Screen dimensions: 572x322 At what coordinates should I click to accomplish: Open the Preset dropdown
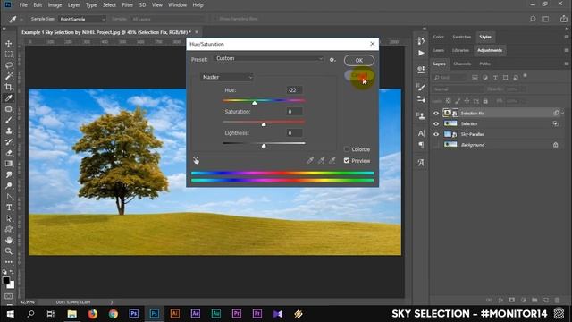click(268, 58)
